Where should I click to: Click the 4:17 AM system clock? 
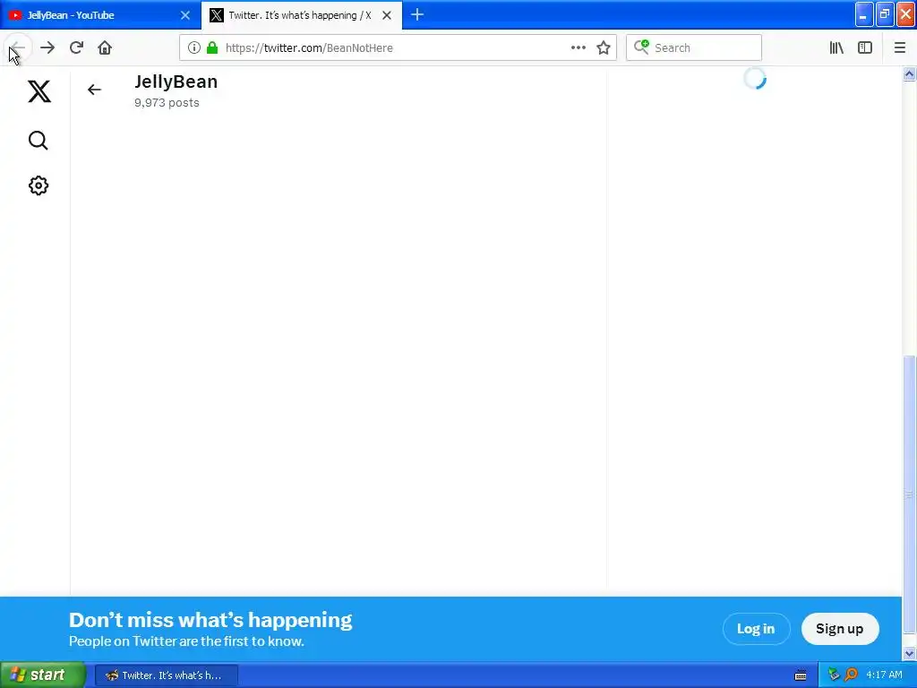pos(884,675)
